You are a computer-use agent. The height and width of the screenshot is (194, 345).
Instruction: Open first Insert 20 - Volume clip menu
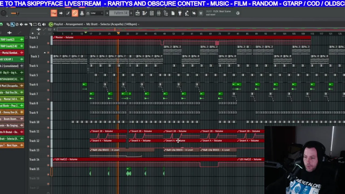pos(91,131)
